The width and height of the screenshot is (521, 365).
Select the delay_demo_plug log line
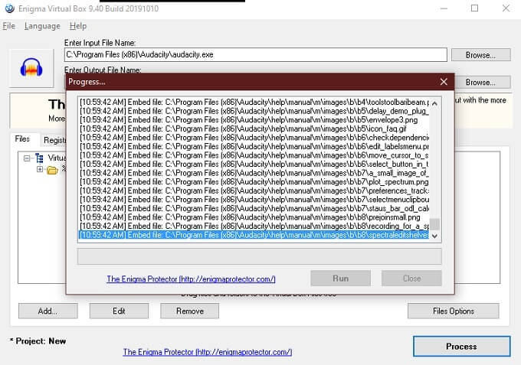[x=254, y=111]
